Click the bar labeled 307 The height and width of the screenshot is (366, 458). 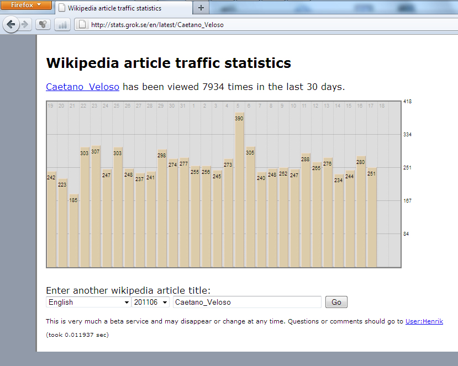click(96, 207)
